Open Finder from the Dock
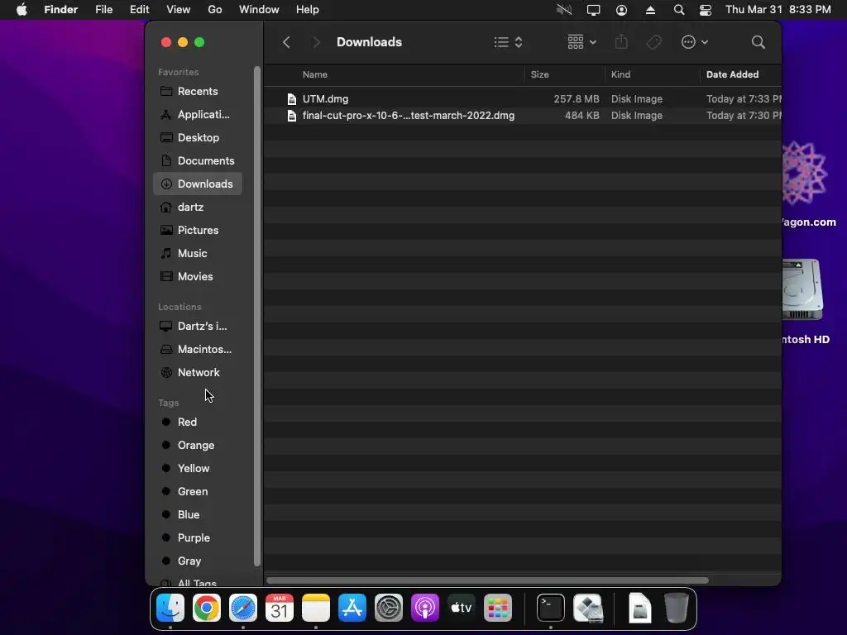Viewport: 847px width, 635px height. pos(170,608)
